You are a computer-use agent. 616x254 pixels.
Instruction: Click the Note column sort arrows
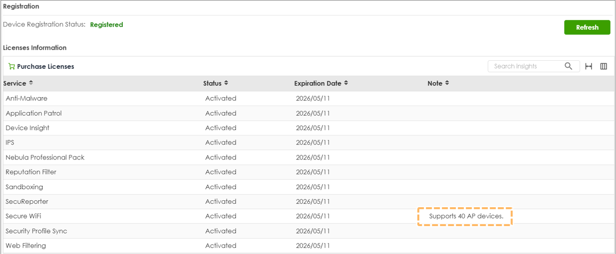point(447,83)
